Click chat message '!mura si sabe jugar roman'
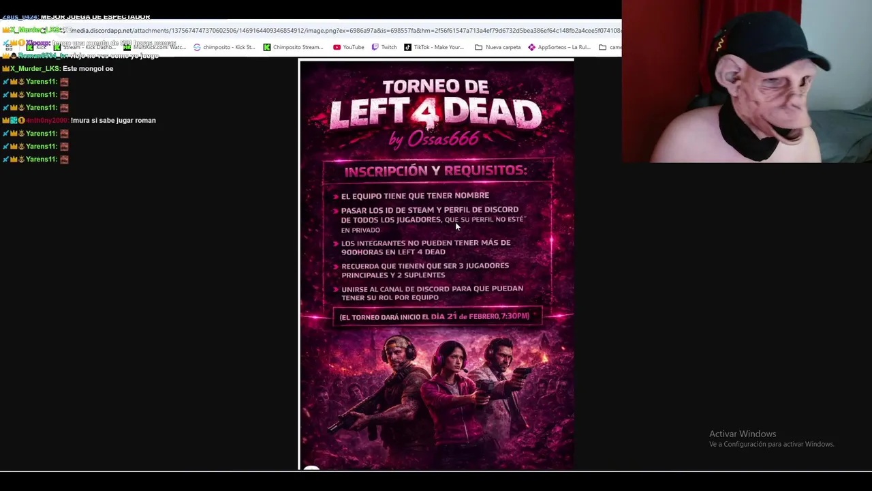 [113, 120]
